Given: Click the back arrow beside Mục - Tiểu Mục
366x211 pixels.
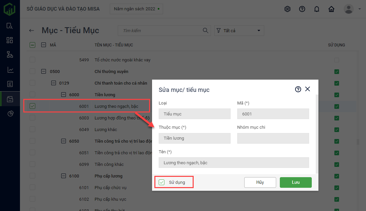Looking at the screenshot, I should tap(32, 31).
